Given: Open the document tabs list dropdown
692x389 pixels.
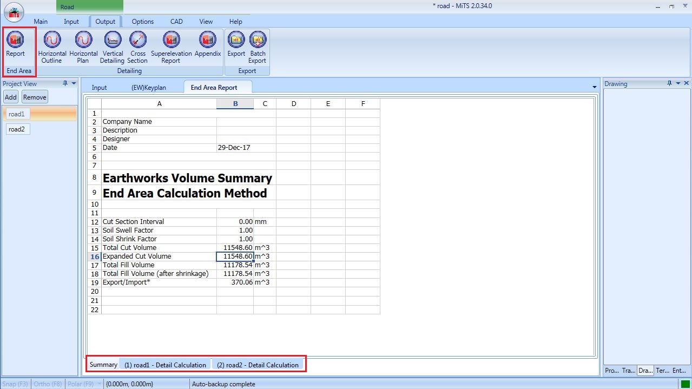Looking at the screenshot, I should (x=595, y=87).
